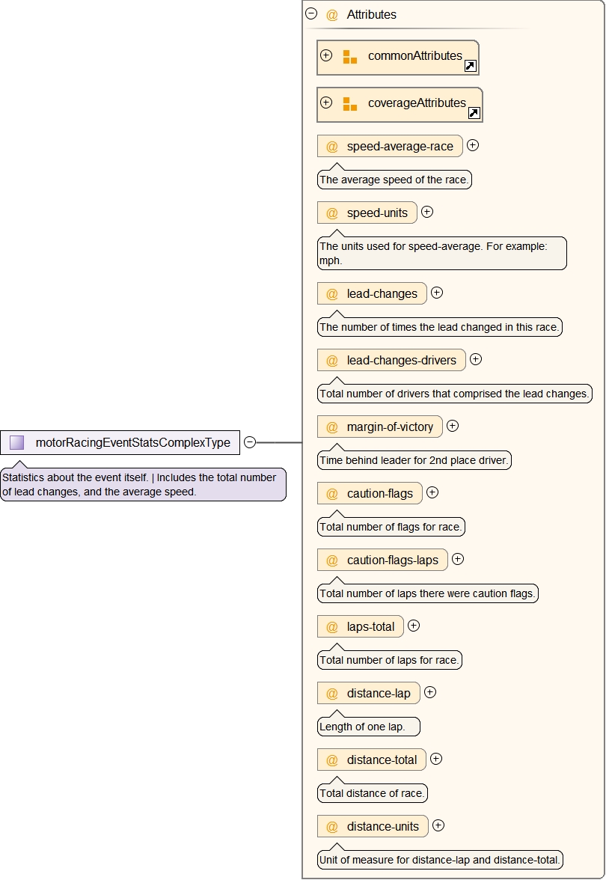Expand the lead-changes-drivers attribute

(476, 359)
